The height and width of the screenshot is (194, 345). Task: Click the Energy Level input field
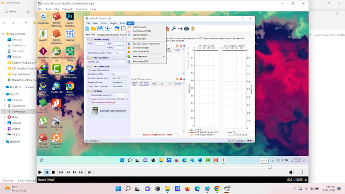point(119,74)
